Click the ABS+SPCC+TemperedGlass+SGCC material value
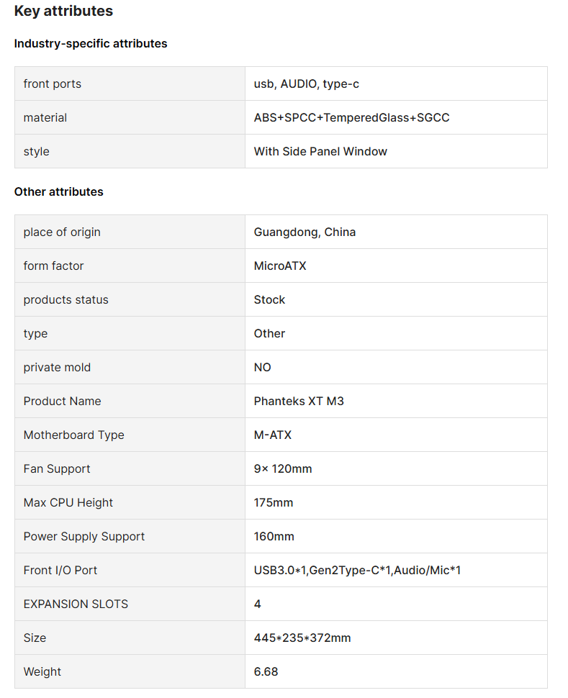Viewport: 568px width, 698px height. pos(351,118)
